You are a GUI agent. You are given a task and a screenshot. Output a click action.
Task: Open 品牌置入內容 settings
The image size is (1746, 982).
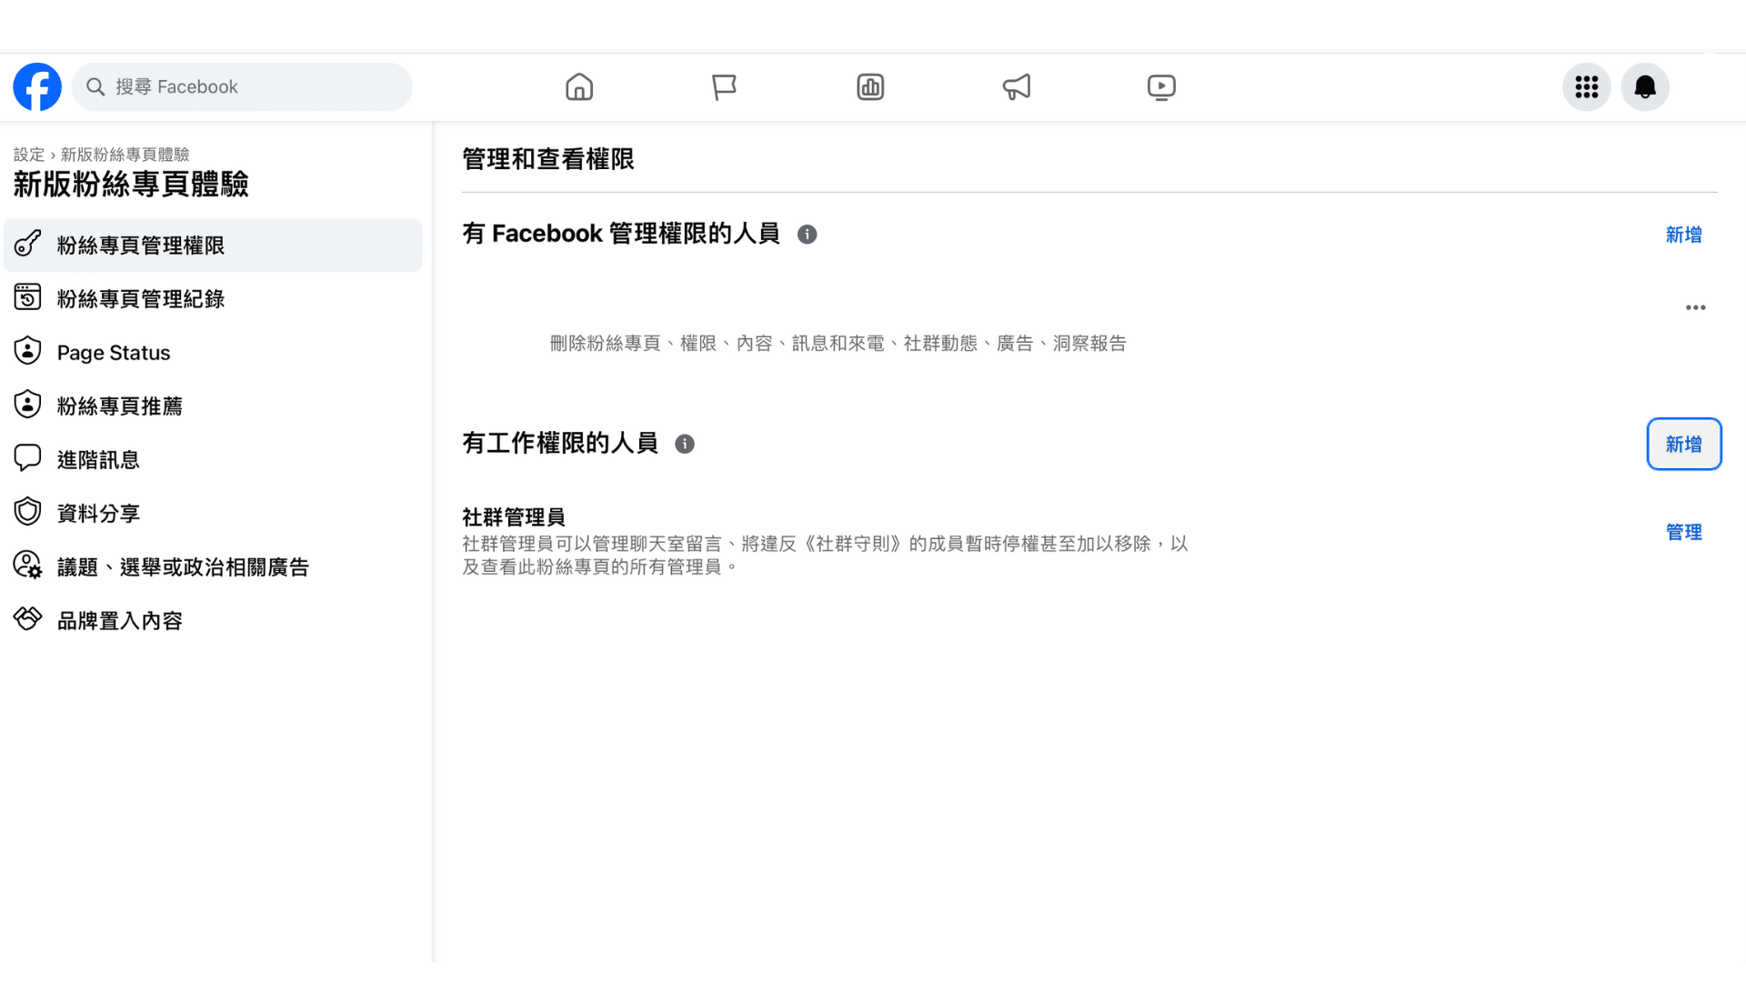[121, 619]
